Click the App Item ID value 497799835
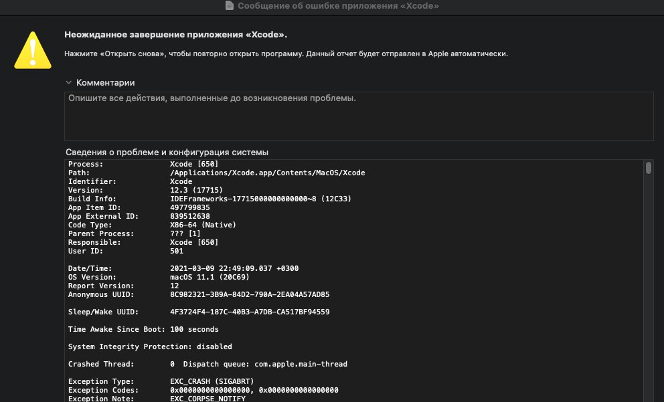The image size is (664, 402). pos(189,207)
